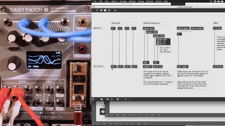Select the 'param gate1' object box
Viewport: 225px width, 126px height.
tap(183, 28)
